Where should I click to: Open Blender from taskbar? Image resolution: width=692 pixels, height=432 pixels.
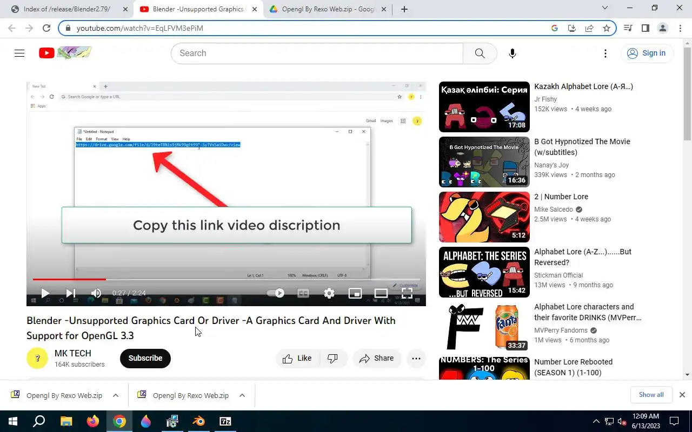tap(199, 421)
